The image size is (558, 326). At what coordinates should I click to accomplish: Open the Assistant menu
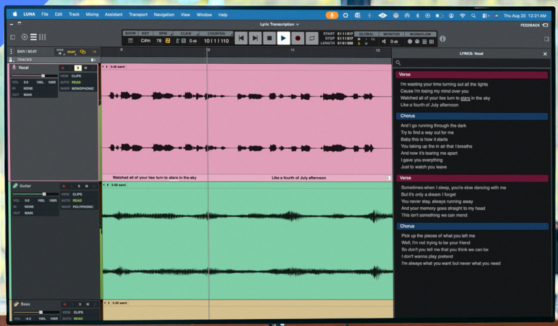[114, 14]
